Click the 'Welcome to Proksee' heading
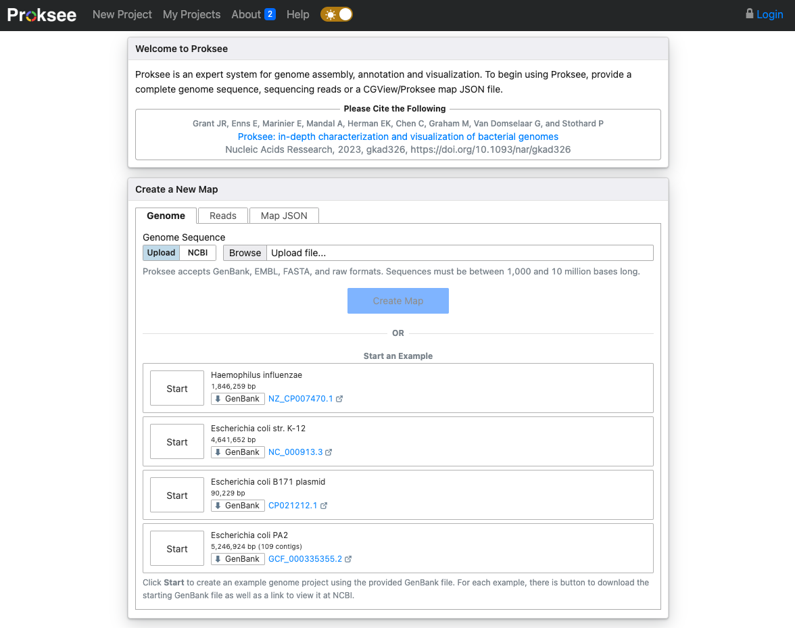Image resolution: width=795 pixels, height=628 pixels. pos(181,49)
